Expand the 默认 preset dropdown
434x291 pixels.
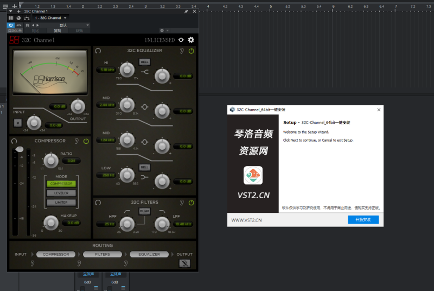click(87, 25)
